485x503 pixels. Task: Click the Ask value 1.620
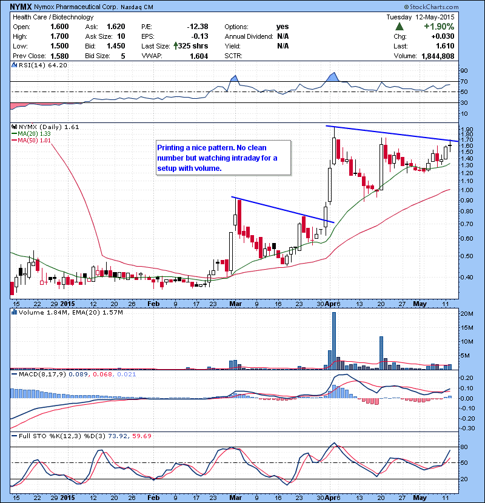116,27
